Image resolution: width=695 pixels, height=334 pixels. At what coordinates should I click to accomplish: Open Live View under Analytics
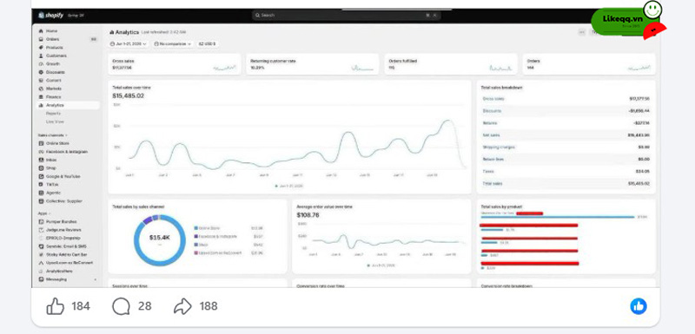coord(55,121)
